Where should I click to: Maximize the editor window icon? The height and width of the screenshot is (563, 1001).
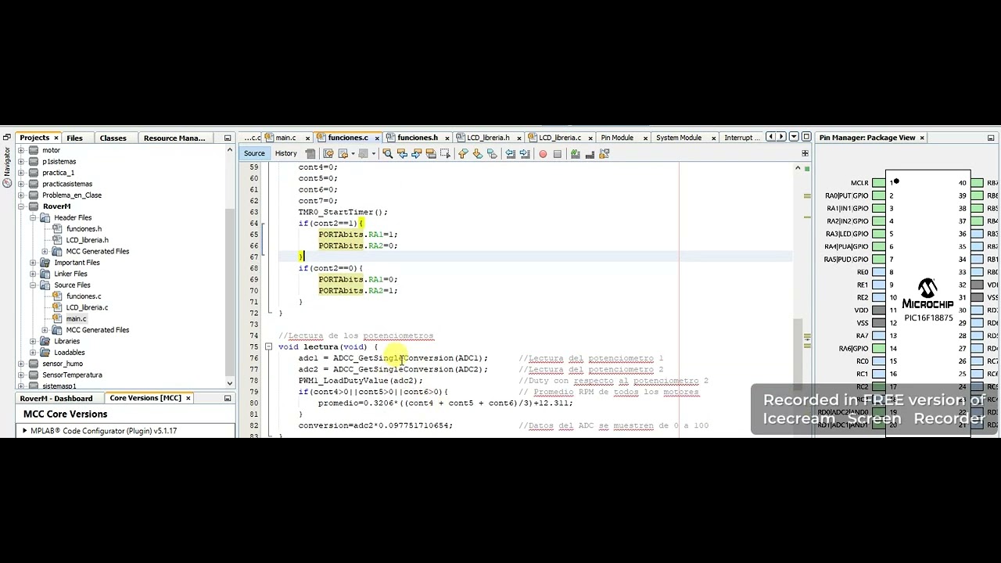click(806, 137)
